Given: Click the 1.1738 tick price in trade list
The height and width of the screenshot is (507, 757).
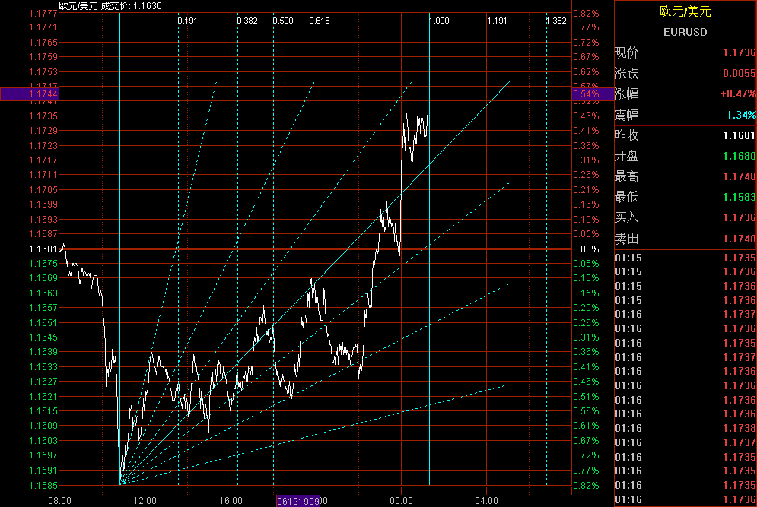Looking at the screenshot, I should click(x=740, y=429).
